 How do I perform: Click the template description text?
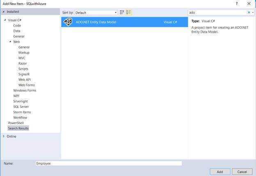pos(220,29)
